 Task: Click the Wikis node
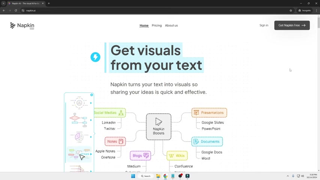pyautogui.click(x=177, y=156)
